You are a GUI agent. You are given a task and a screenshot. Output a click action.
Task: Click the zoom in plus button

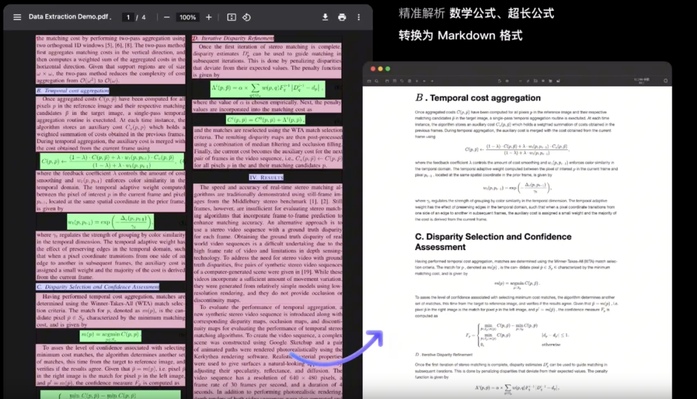(x=208, y=17)
